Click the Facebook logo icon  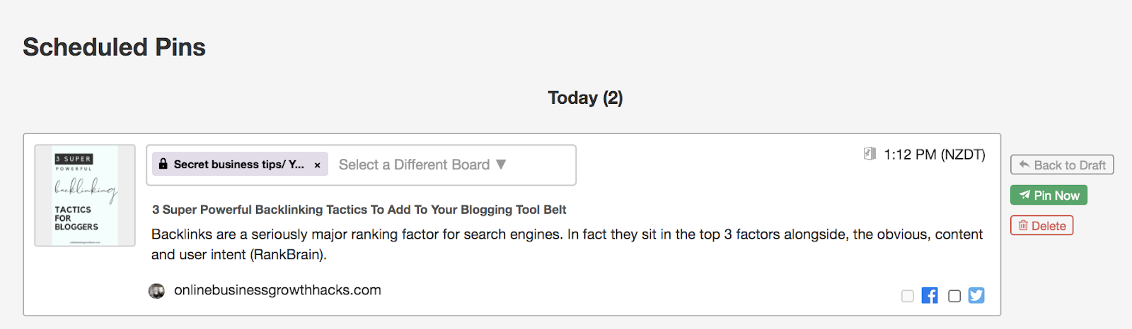[930, 296]
